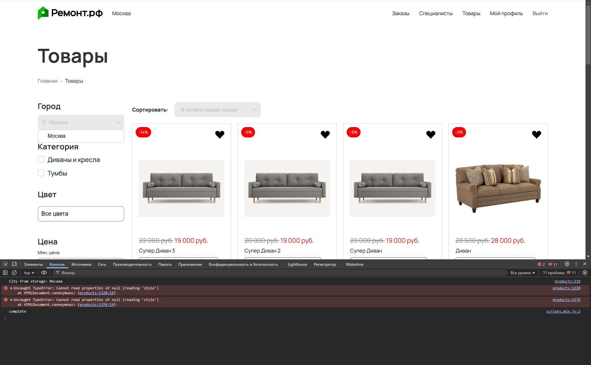Switch to the Сеть tab in DevTools

102,264
